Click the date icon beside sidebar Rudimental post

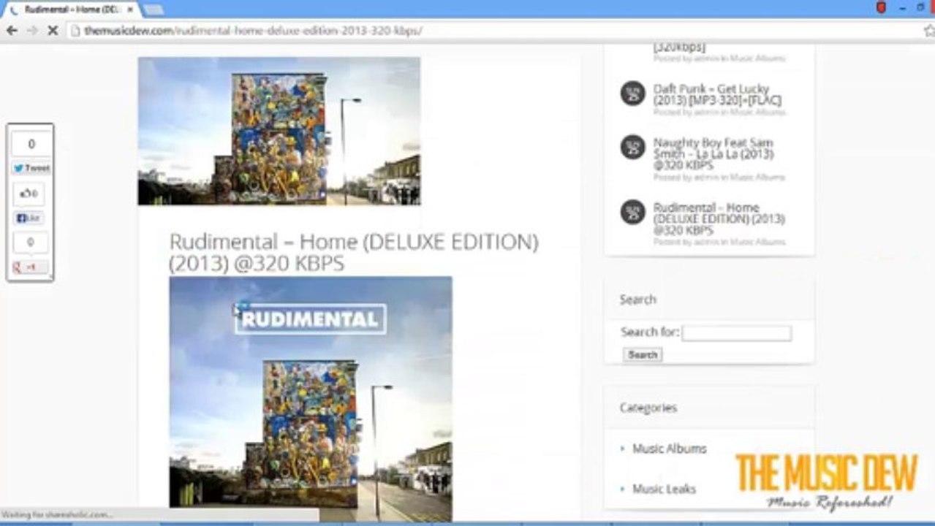pyautogui.click(x=633, y=212)
